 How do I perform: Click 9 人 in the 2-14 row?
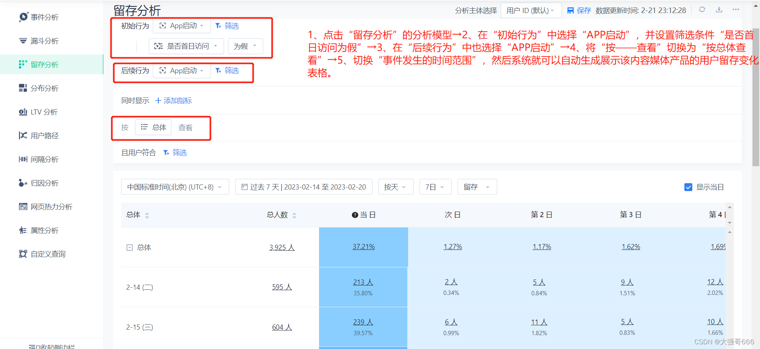627,282
